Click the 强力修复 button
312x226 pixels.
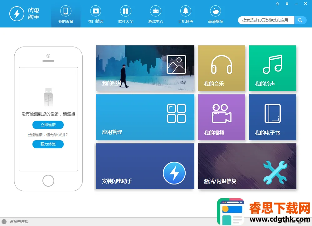click(x=48, y=144)
